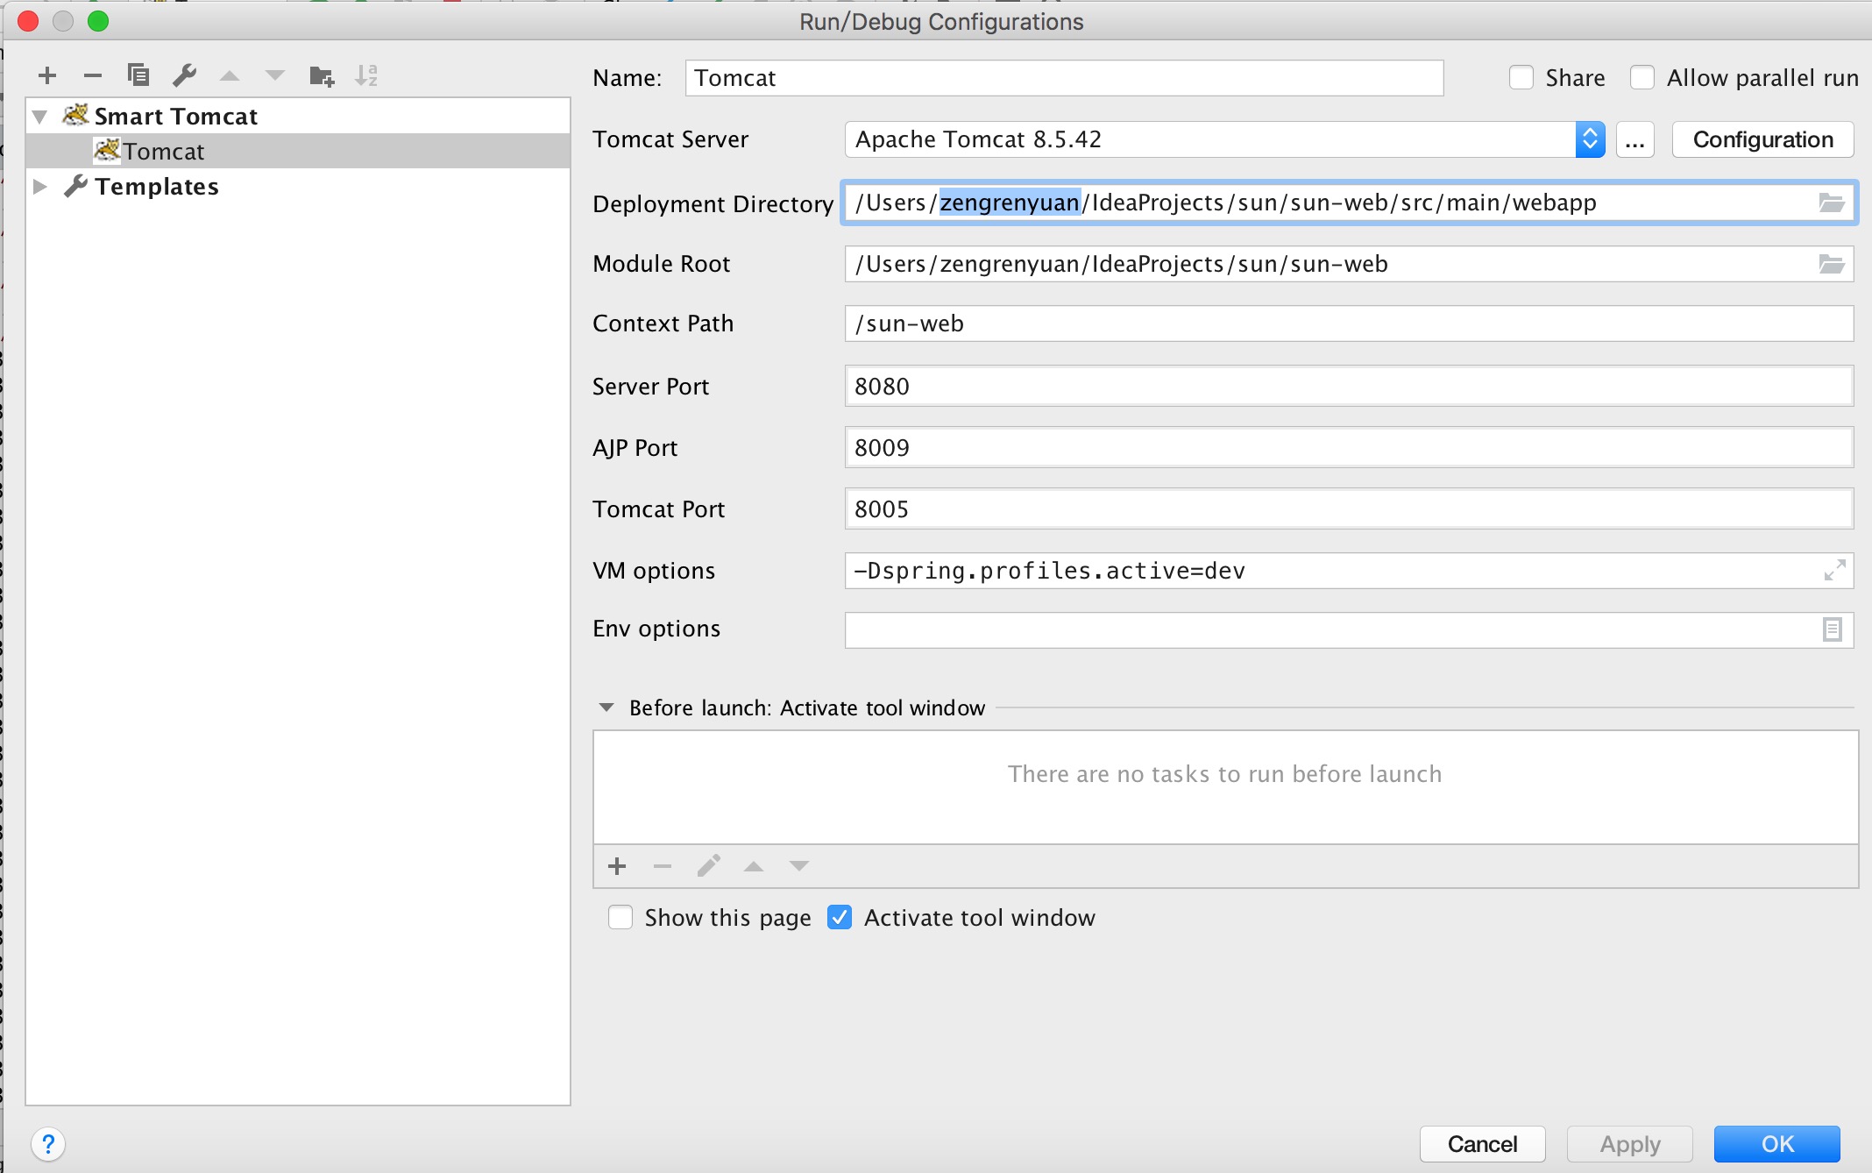1872x1173 pixels.
Task: Collapse the Before launch section
Action: pyautogui.click(x=606, y=707)
